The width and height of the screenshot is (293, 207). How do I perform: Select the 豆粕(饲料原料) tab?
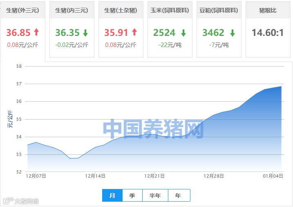(219, 29)
